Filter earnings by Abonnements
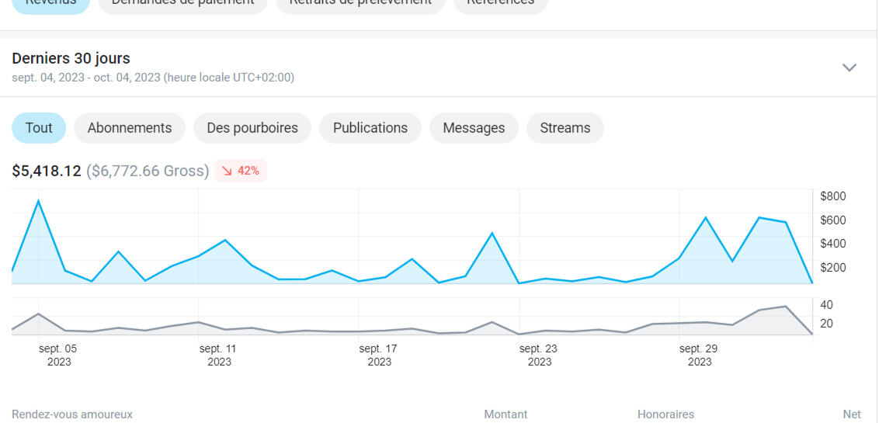Screen dimensions: 879x423 pos(130,128)
